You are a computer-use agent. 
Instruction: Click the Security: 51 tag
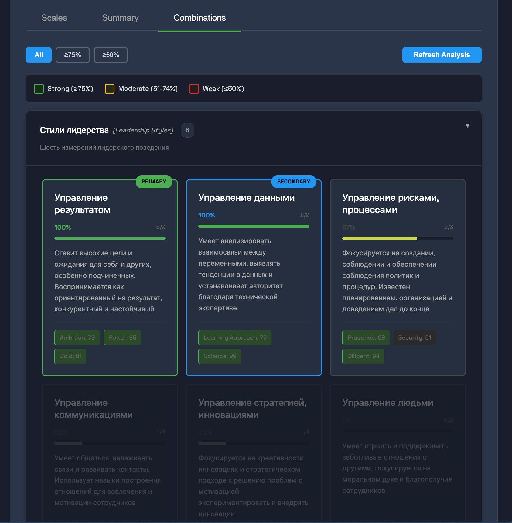tap(414, 338)
